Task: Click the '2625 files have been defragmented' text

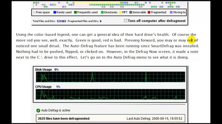Action: 63,118
